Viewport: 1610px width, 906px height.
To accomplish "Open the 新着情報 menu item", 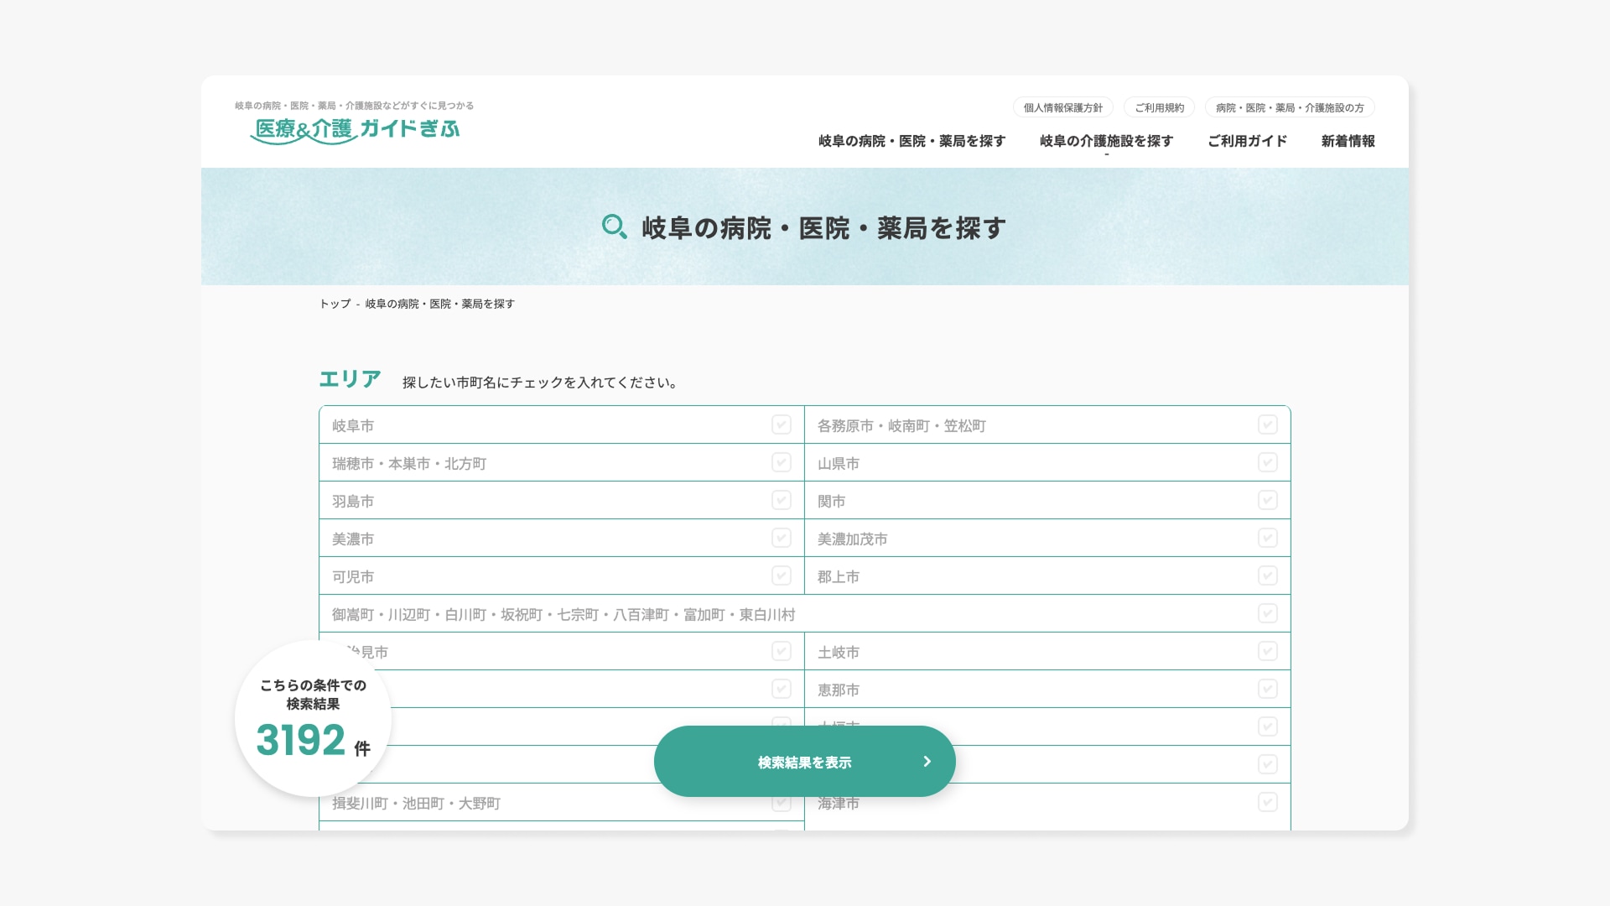I will click(1348, 141).
